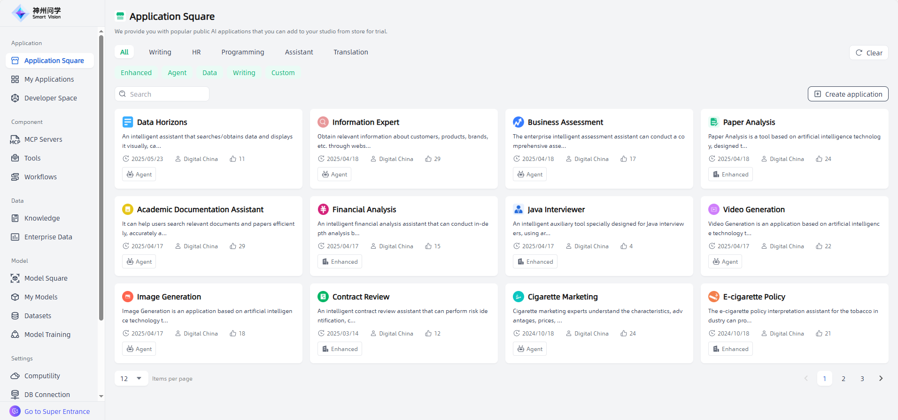898x420 pixels.
Task: Click thumbs-up icon on Information Expert card
Action: [428, 159]
